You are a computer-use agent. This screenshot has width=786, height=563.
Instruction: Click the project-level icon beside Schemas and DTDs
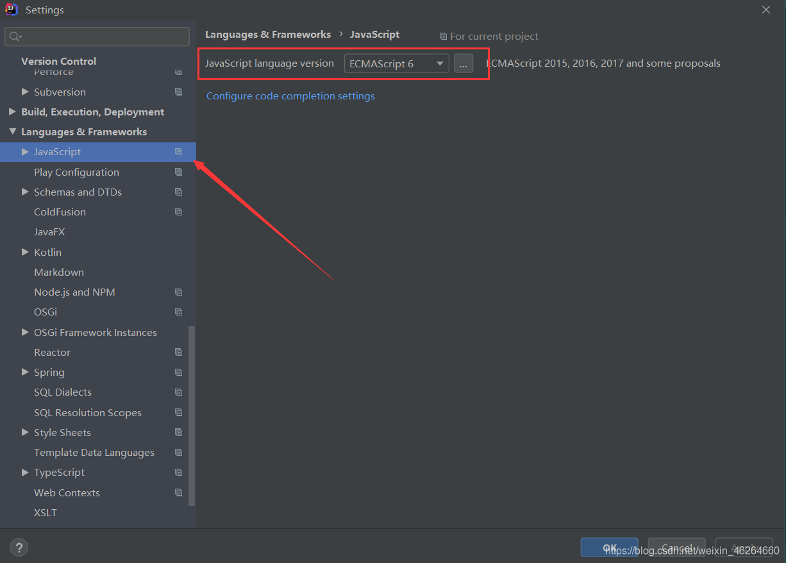179,192
